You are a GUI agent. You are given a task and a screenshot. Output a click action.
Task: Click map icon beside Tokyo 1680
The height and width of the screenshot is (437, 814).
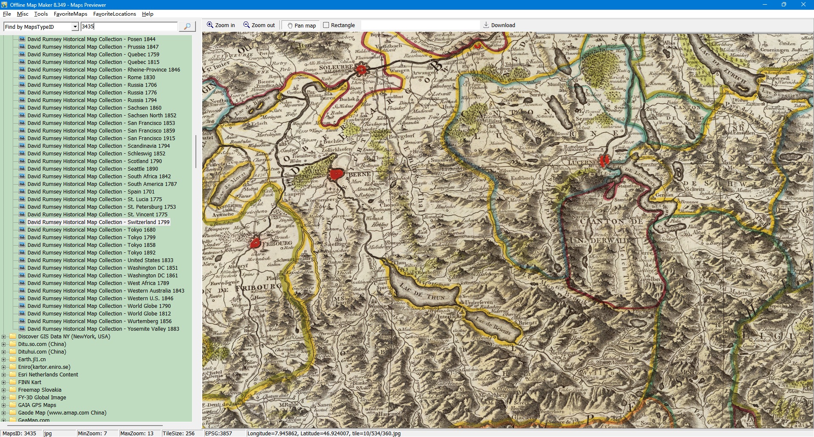coord(22,230)
